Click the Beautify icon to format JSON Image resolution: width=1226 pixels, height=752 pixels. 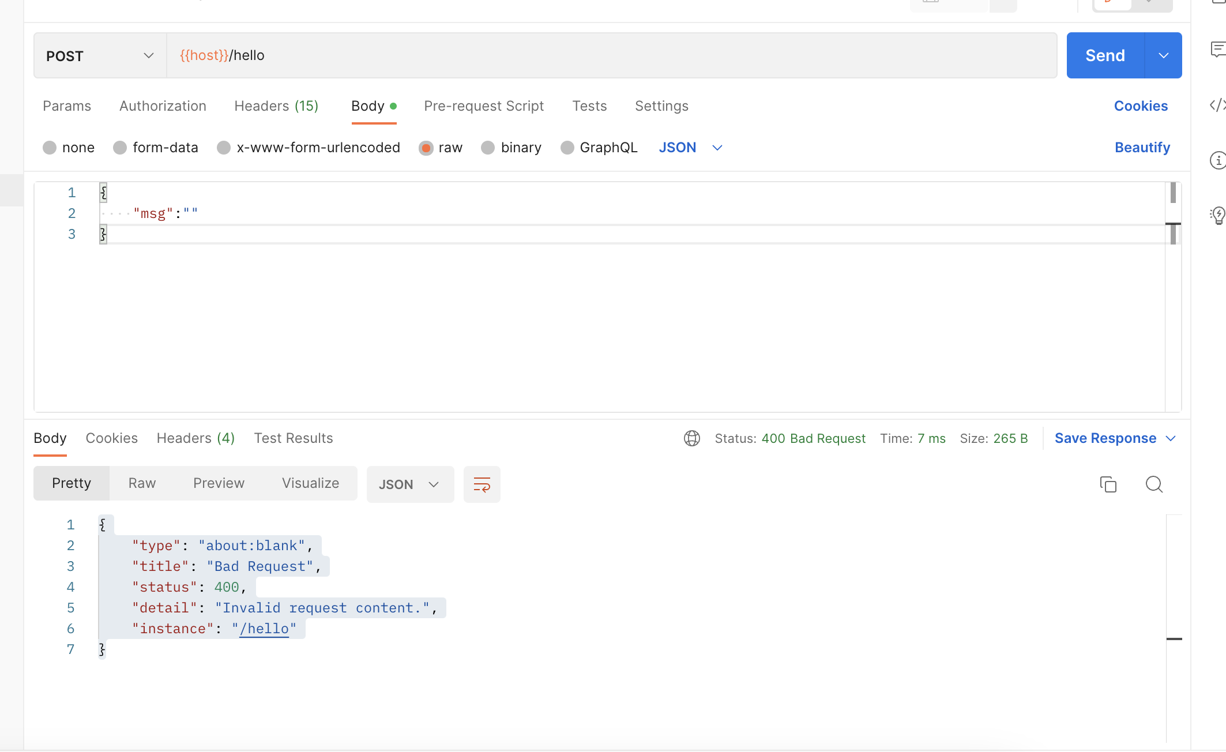point(1142,147)
